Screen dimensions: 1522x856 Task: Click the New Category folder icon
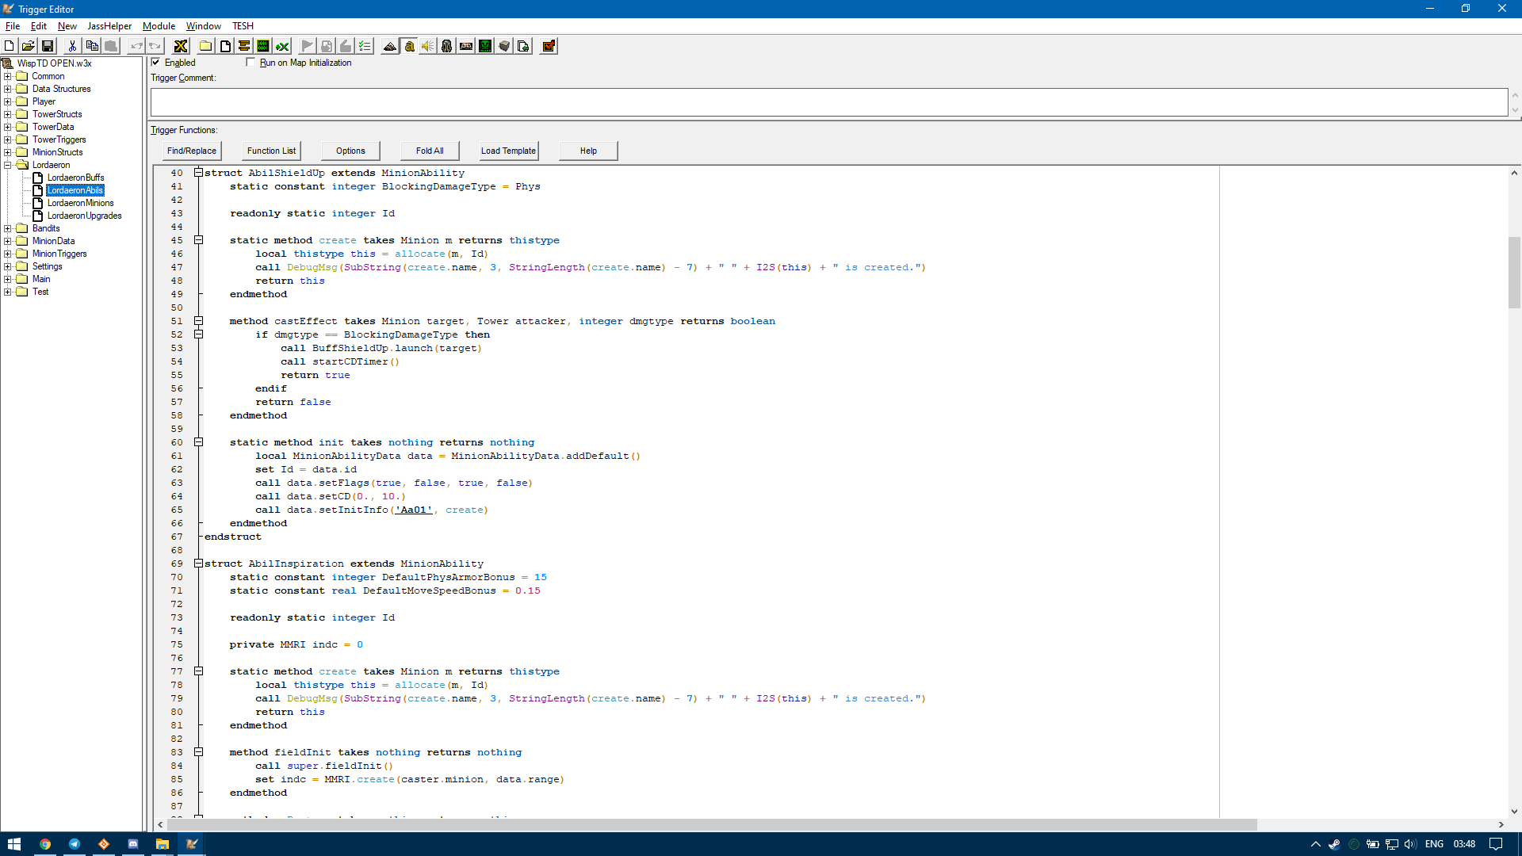point(205,46)
